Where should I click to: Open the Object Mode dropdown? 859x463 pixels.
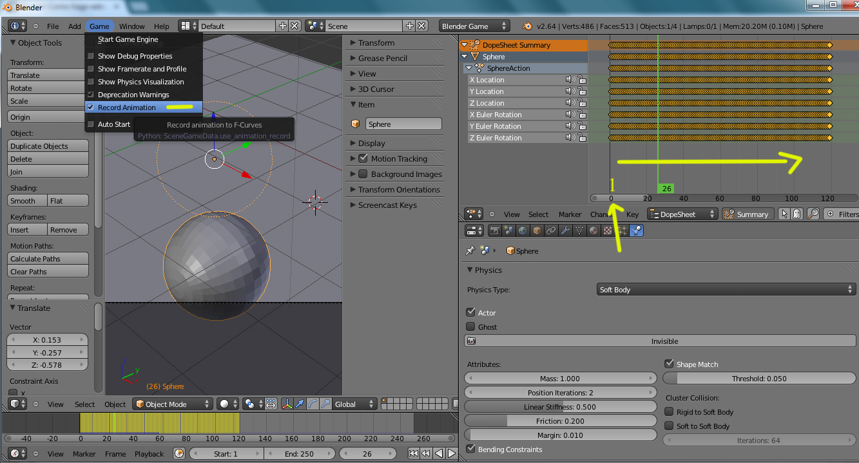pyautogui.click(x=172, y=404)
